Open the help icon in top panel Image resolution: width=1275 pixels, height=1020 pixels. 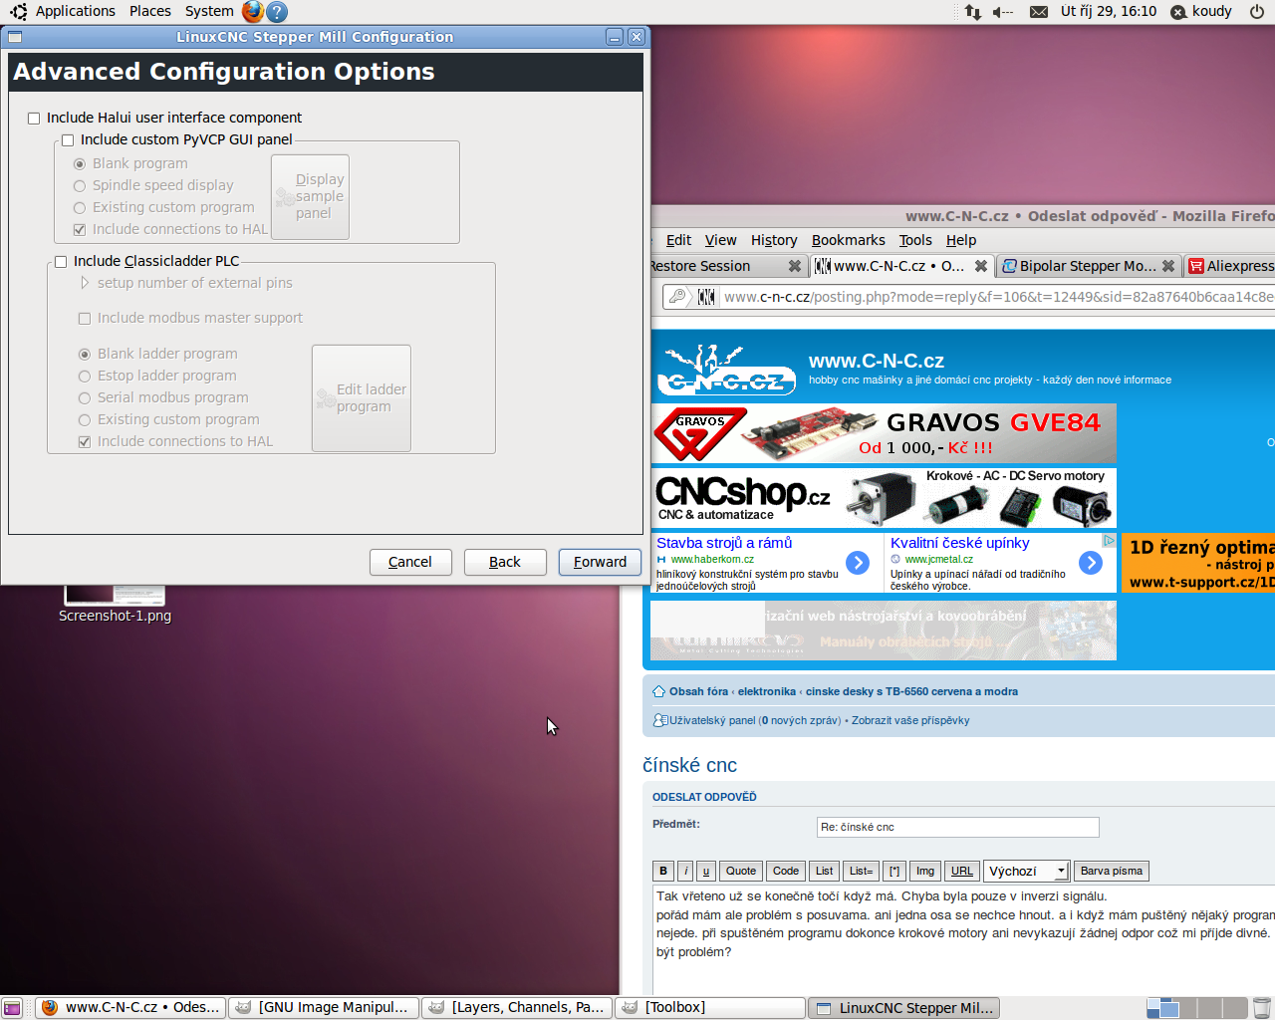[x=278, y=11]
